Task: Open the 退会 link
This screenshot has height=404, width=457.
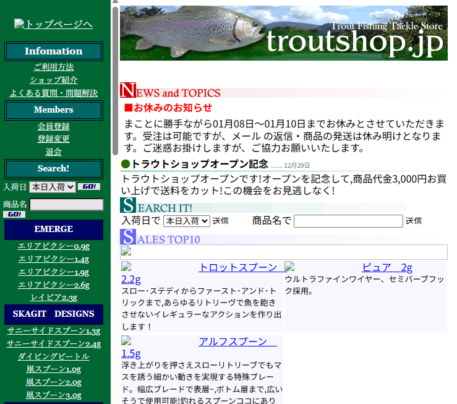Action: click(54, 152)
